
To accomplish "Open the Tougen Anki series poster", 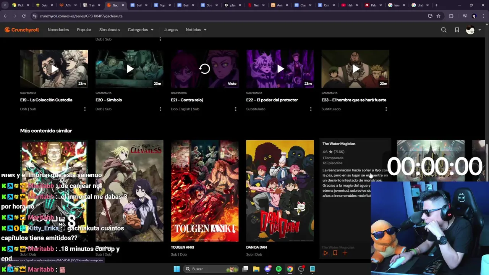I will (204, 191).
